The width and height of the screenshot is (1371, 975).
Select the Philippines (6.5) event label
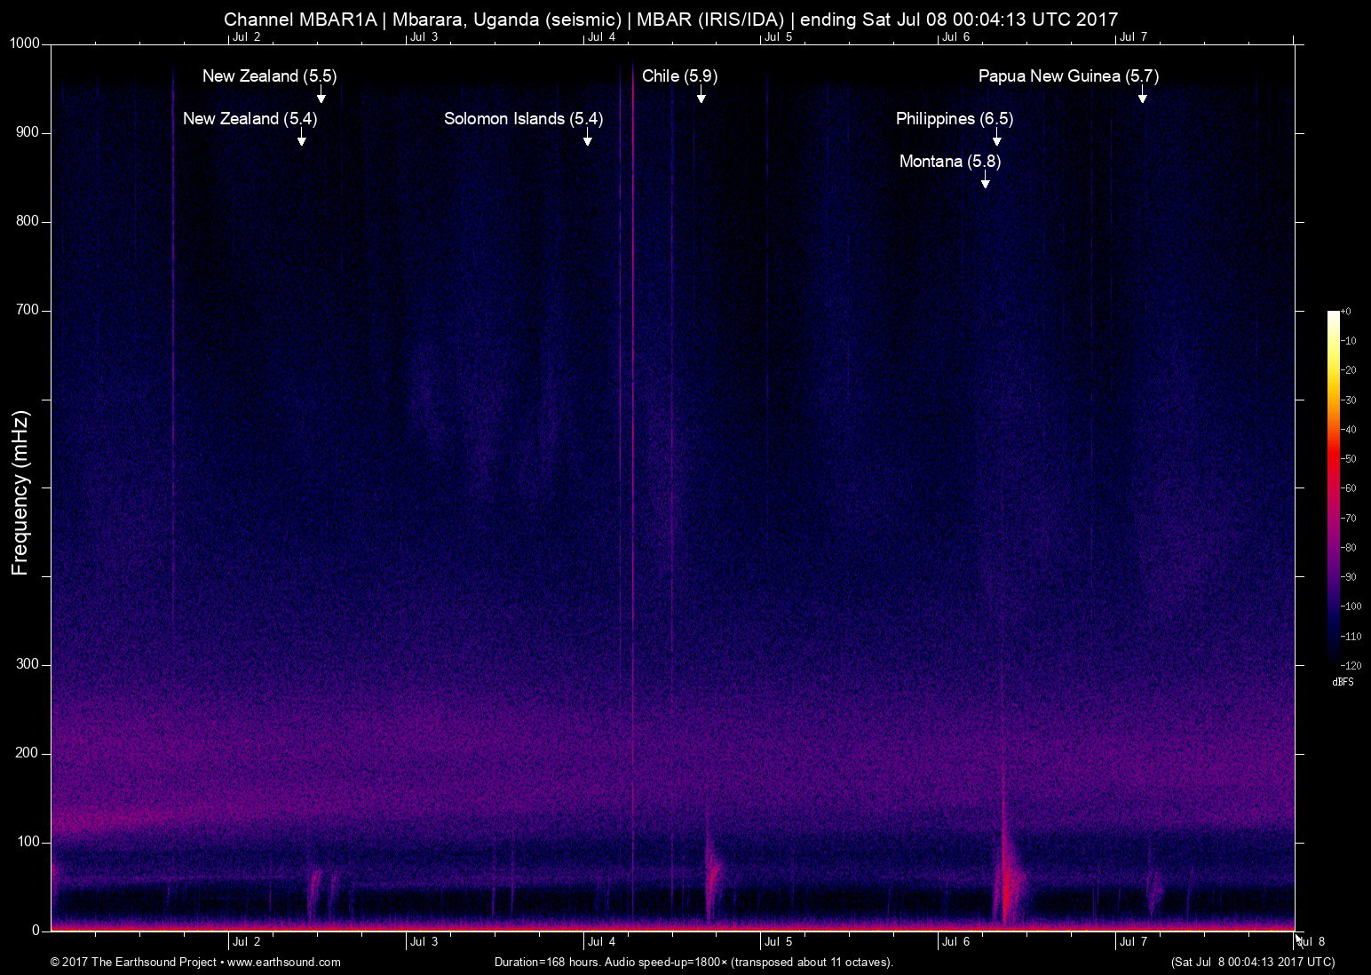click(954, 119)
